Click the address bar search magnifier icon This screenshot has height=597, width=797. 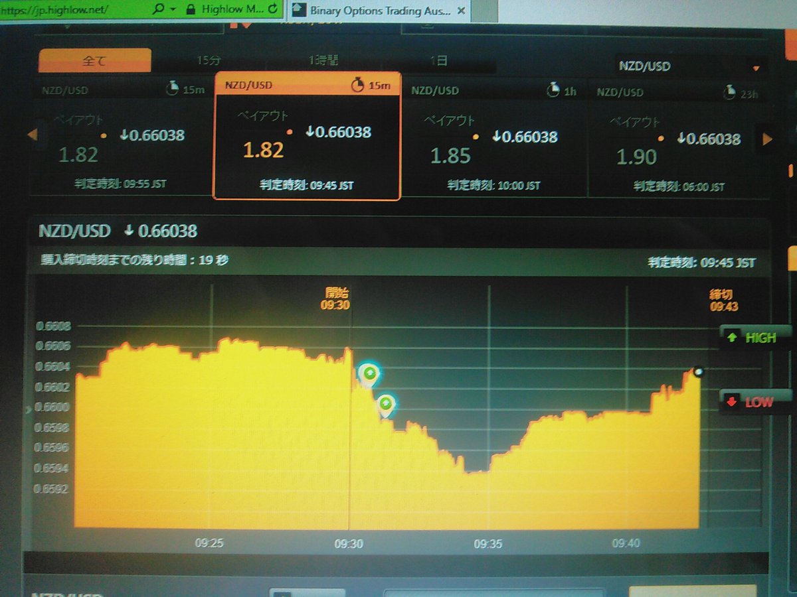click(x=157, y=9)
